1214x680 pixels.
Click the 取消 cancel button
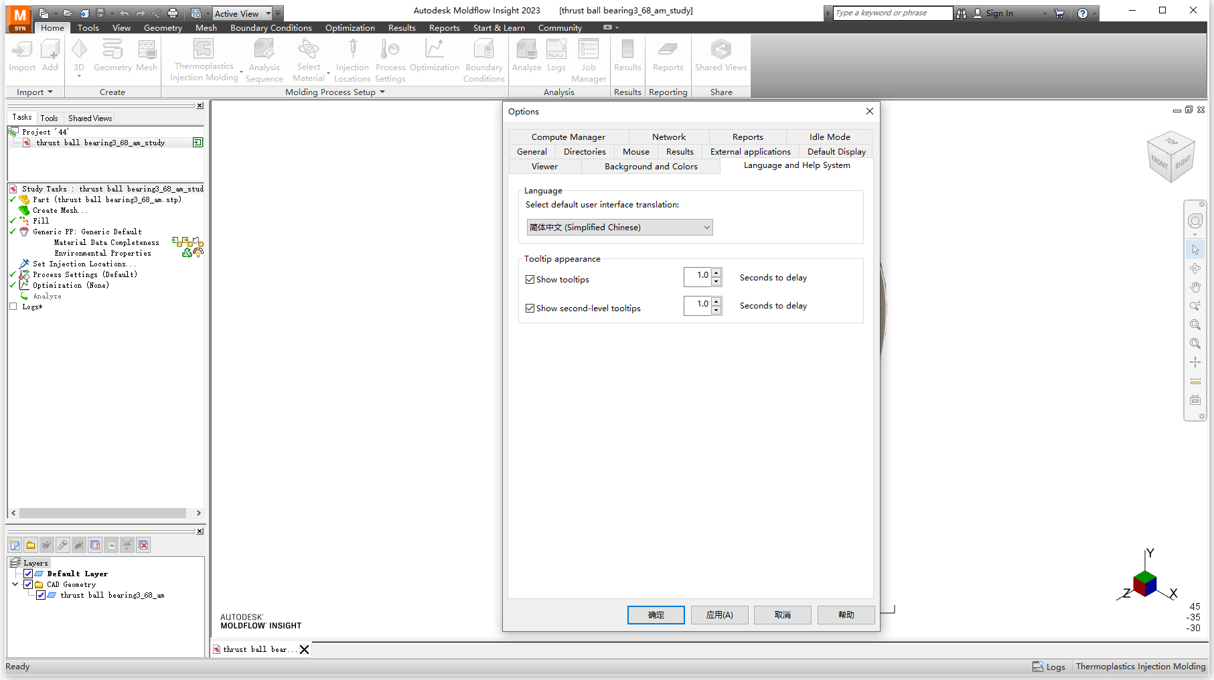783,615
